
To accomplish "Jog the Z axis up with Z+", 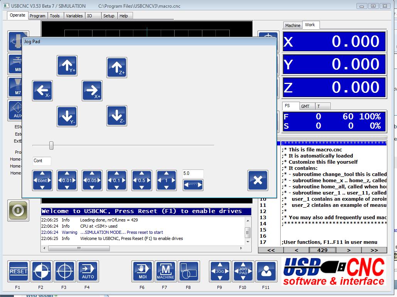I will pyautogui.click(x=116, y=67).
